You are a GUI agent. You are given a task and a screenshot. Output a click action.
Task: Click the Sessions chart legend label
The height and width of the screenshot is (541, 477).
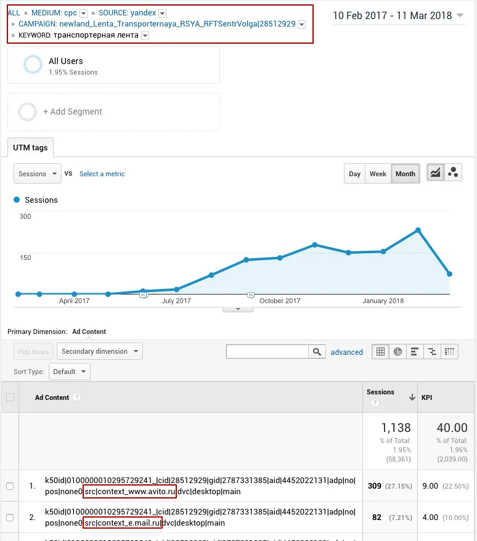[41, 200]
